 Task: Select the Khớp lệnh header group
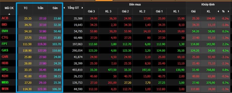pos(208,5)
